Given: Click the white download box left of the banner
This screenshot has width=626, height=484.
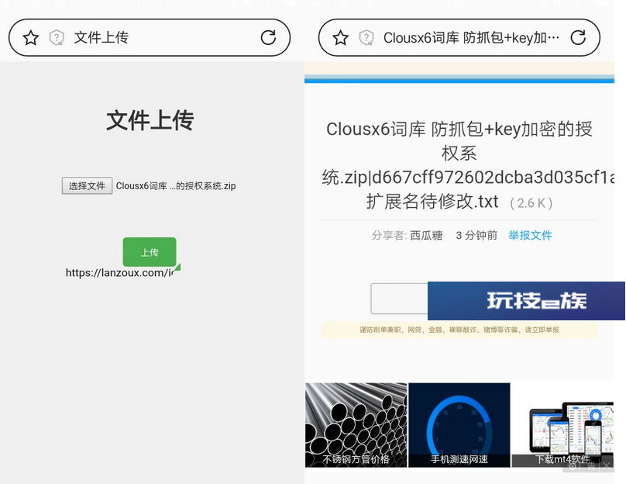Looking at the screenshot, I should (x=399, y=298).
